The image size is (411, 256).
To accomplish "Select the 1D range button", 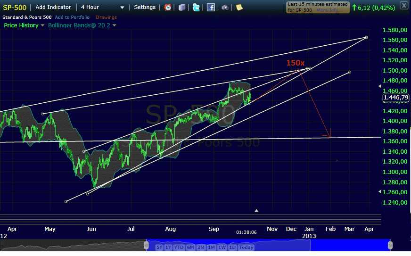I will coord(232,248).
